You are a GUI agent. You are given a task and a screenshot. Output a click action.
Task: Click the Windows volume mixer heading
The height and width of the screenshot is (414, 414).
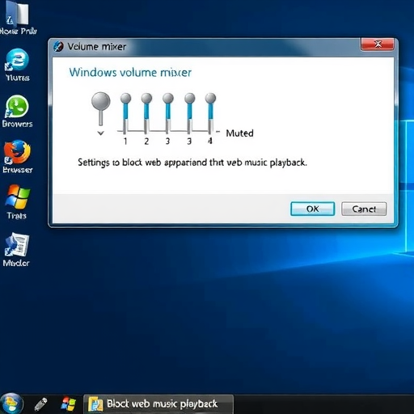130,73
